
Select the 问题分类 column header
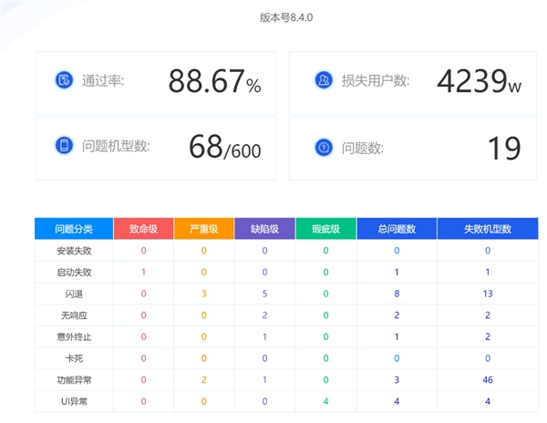tap(74, 229)
